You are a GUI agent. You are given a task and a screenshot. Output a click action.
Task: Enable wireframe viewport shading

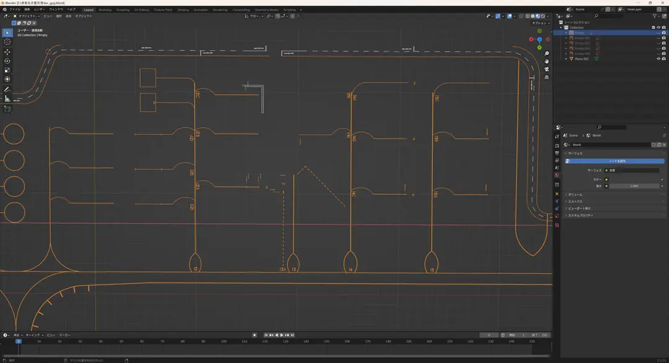tap(527, 16)
